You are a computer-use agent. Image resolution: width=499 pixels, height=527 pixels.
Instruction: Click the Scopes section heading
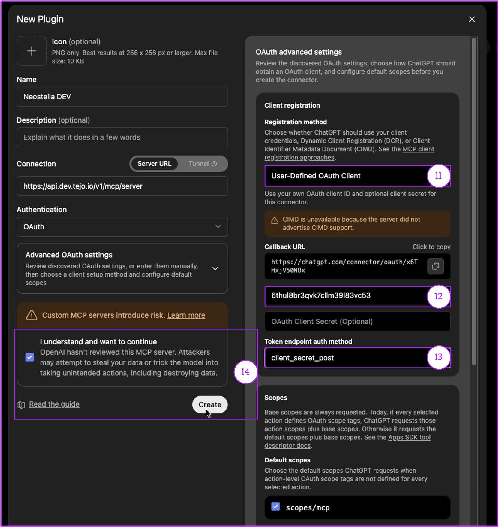[276, 398]
